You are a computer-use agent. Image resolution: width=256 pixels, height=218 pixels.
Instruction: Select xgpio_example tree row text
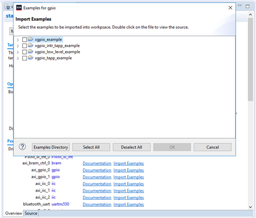coord(48,39)
